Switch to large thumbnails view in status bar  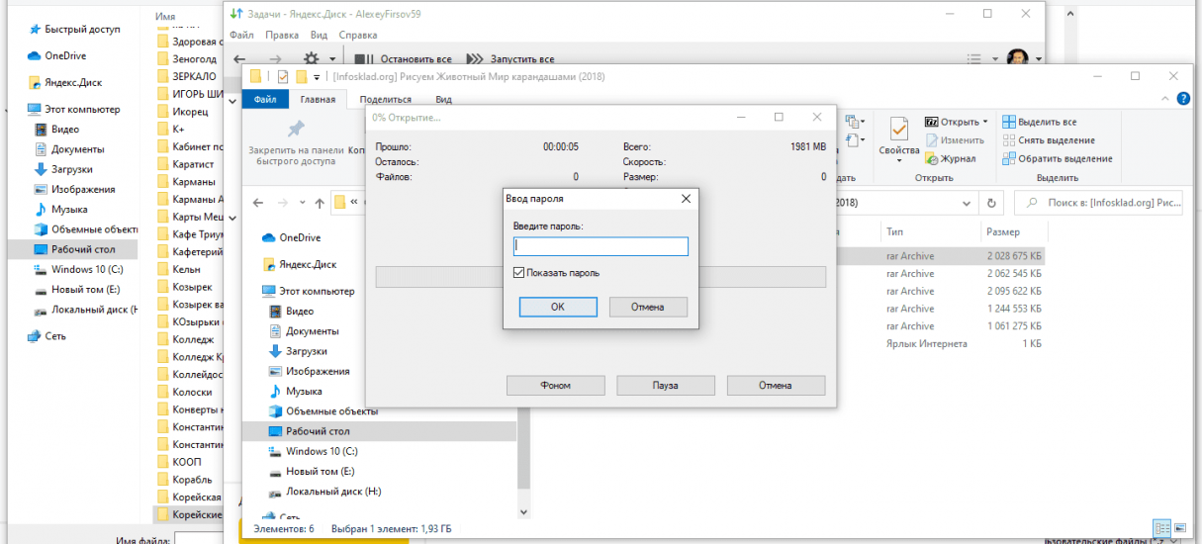pos(1178,529)
